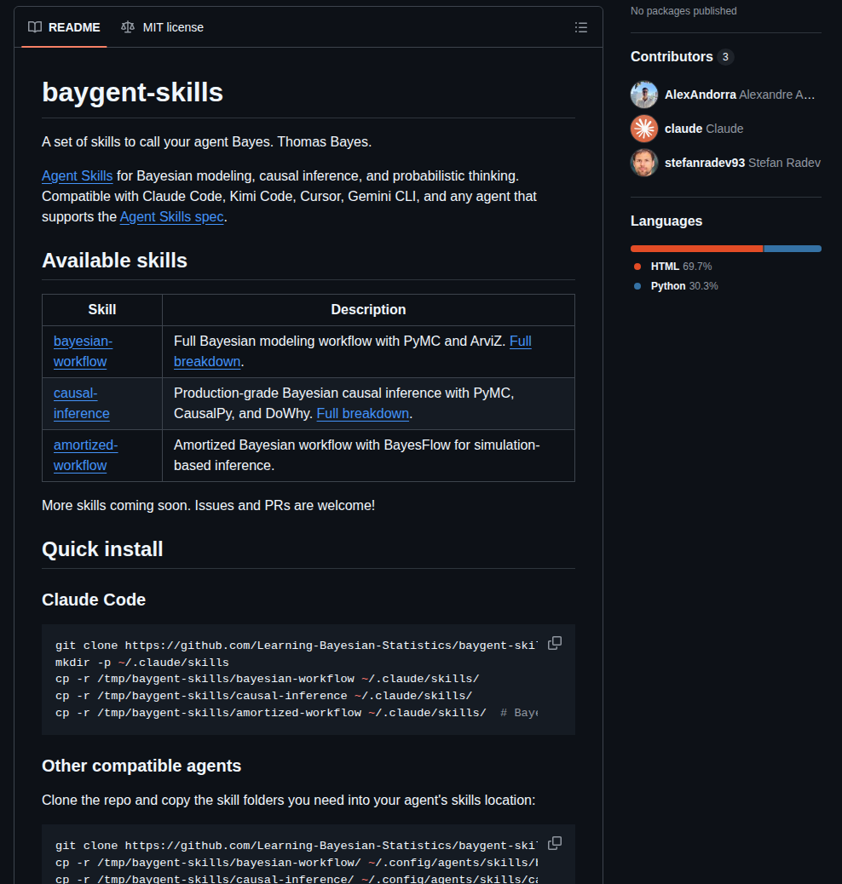Click the Skill column header
The height and width of the screenshot is (884, 842).
pyautogui.click(x=102, y=309)
